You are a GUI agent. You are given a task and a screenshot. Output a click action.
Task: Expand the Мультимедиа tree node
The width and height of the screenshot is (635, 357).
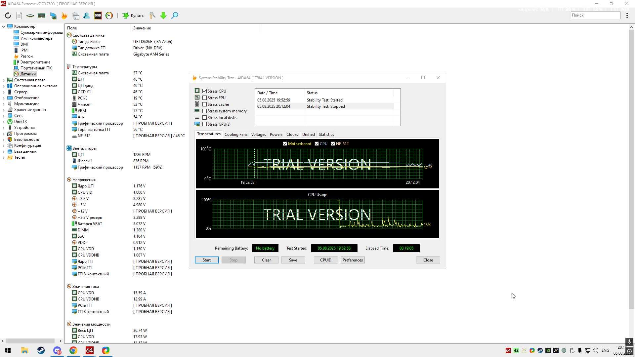pos(4,104)
